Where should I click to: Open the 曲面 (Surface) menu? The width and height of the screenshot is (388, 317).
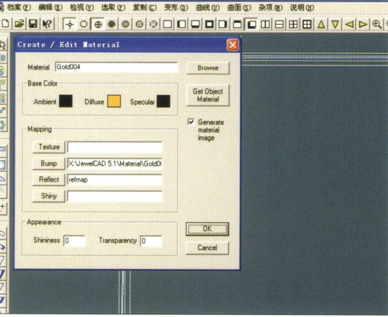(239, 8)
